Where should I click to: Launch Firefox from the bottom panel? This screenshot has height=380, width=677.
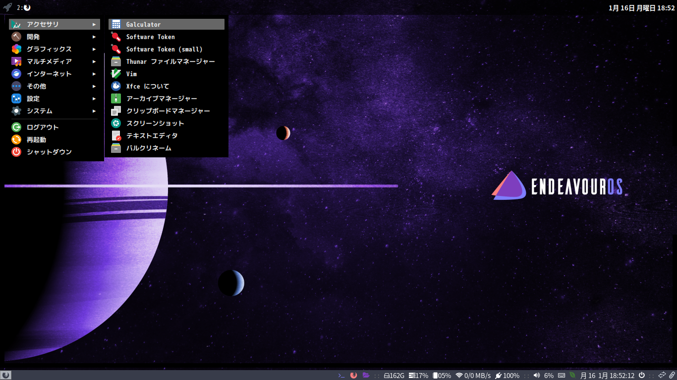pyautogui.click(x=353, y=375)
